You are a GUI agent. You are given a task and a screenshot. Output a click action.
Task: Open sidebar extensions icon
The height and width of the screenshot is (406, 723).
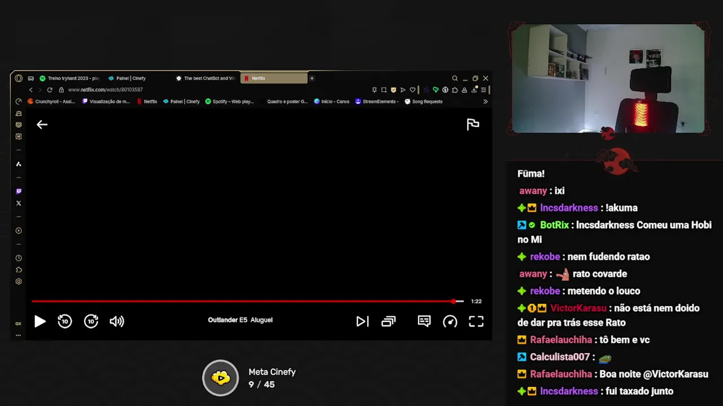(19, 270)
